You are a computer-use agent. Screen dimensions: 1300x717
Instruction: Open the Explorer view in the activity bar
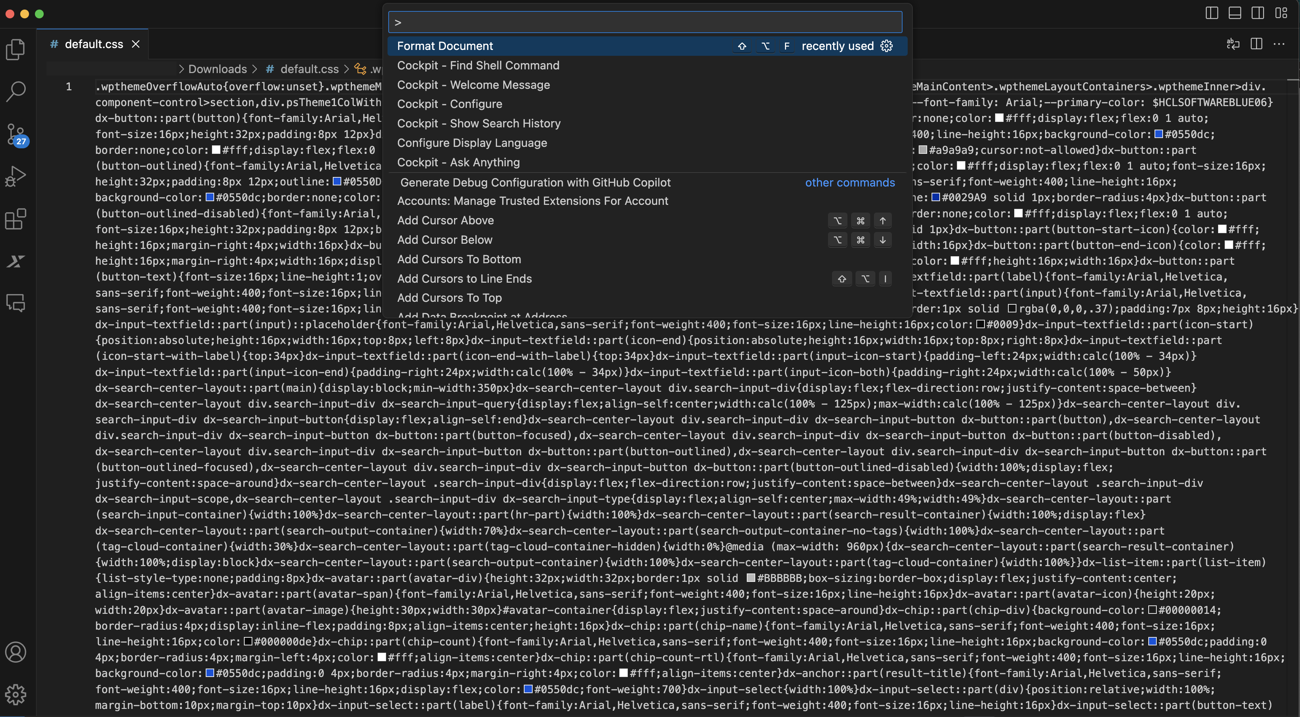15,49
